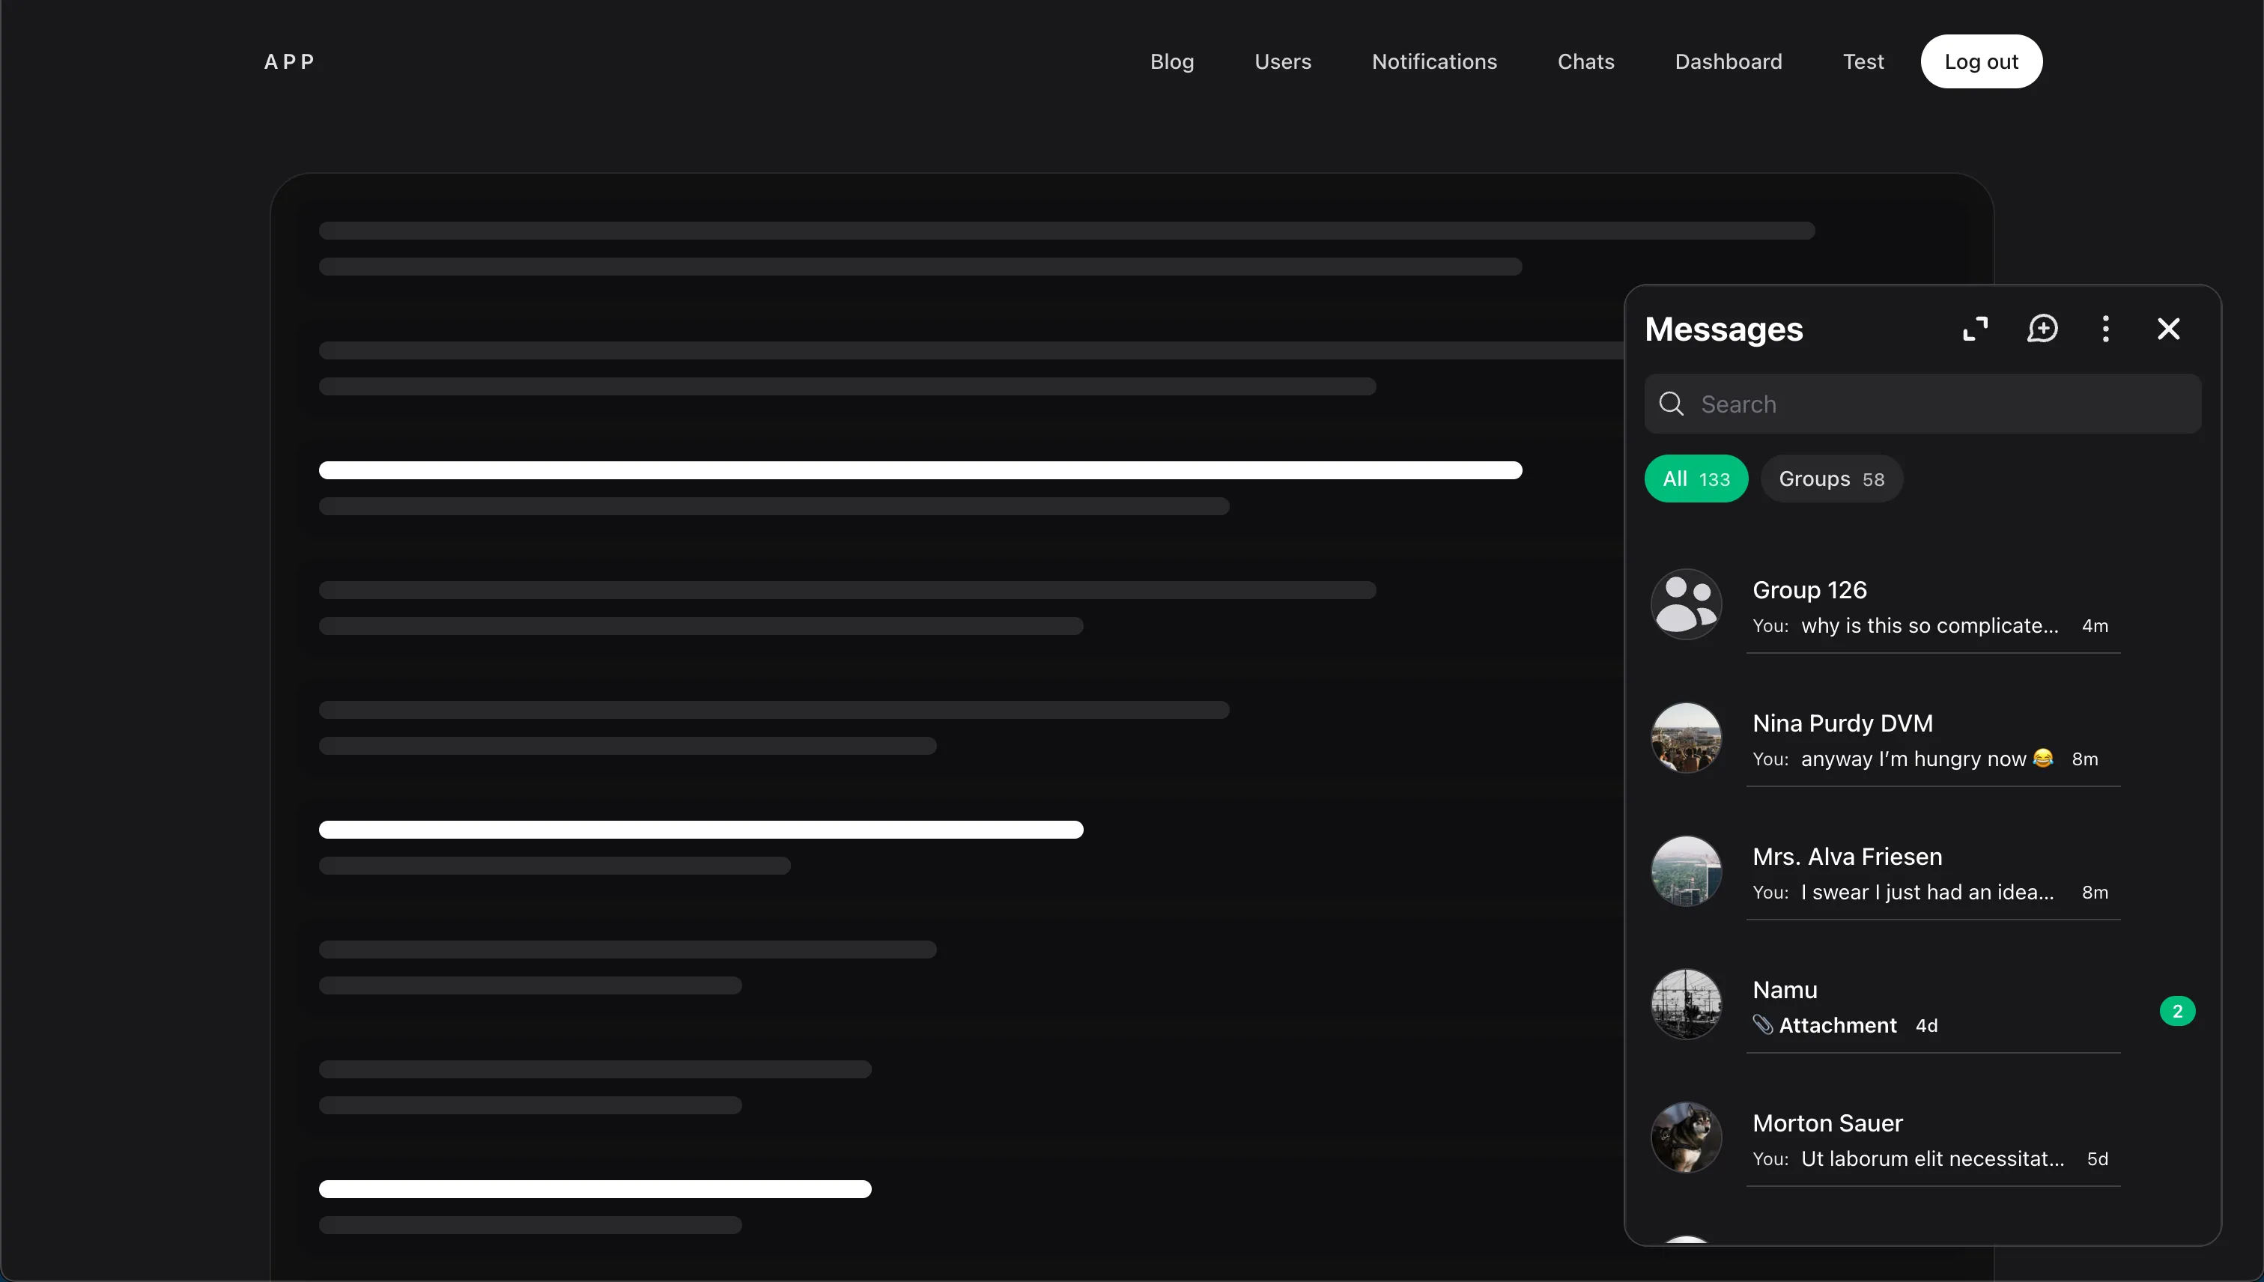Focus the Search messages input field
This screenshot has height=1282, width=2264.
tap(1922, 404)
